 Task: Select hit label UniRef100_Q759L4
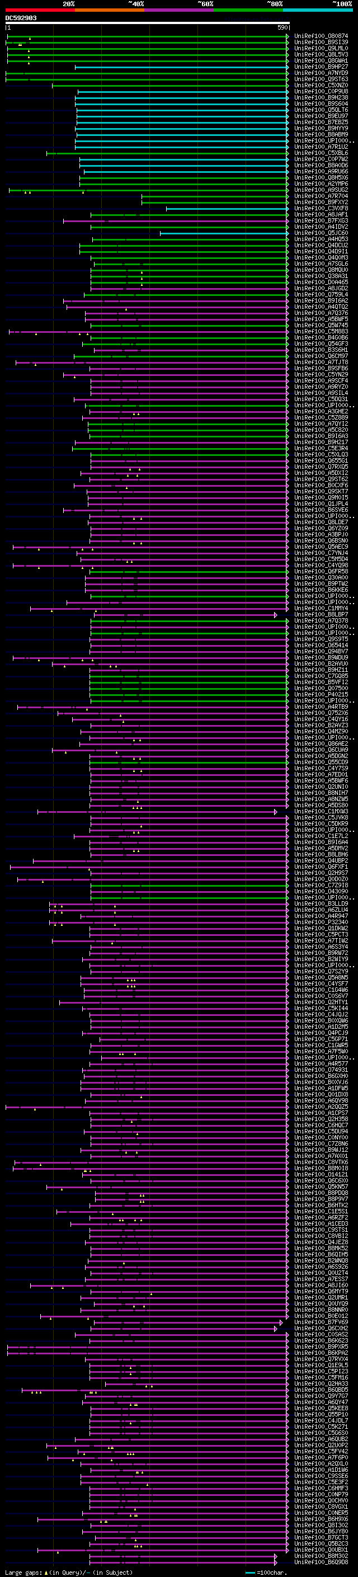[321, 294]
